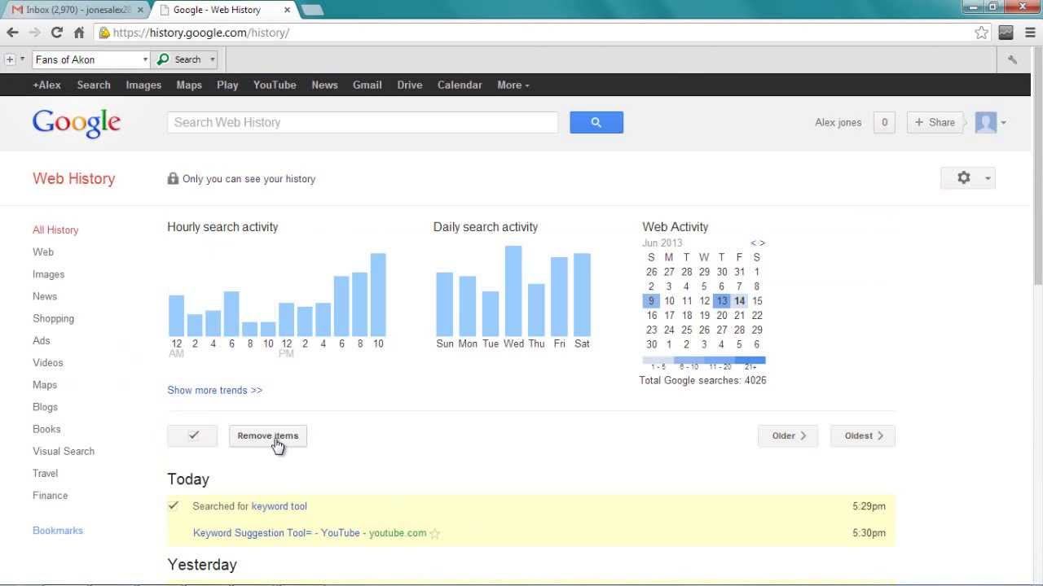Select June 13 in the Web Activity calendar

click(722, 301)
